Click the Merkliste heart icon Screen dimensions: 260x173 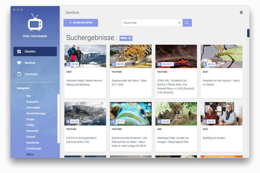[19, 63]
